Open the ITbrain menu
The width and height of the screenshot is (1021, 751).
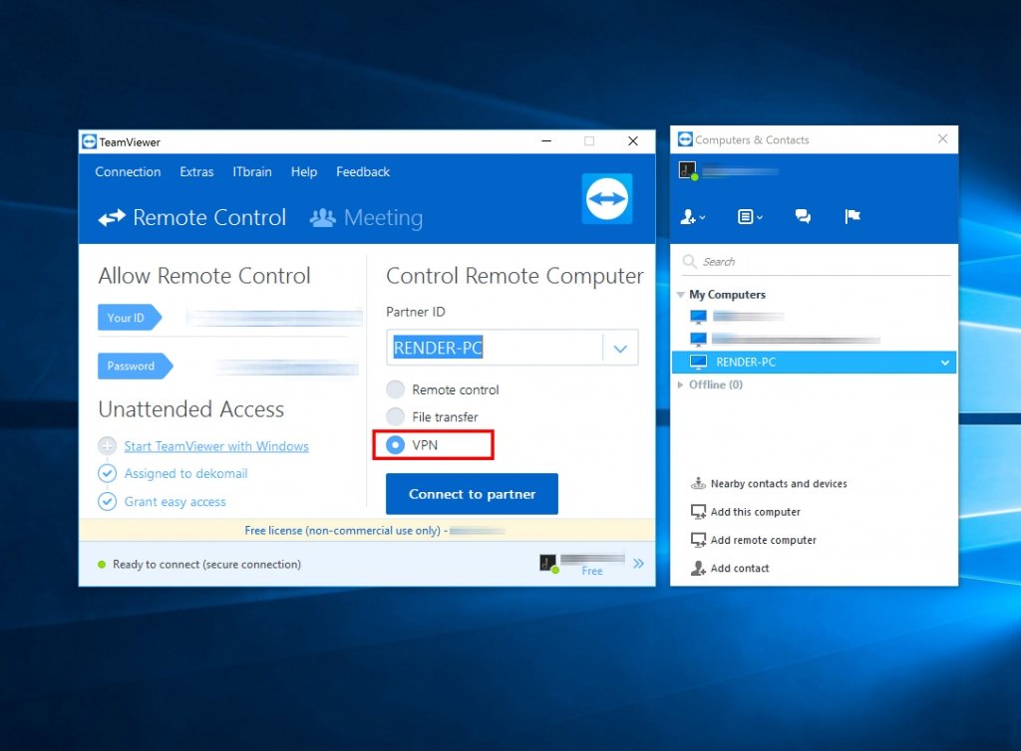[252, 171]
